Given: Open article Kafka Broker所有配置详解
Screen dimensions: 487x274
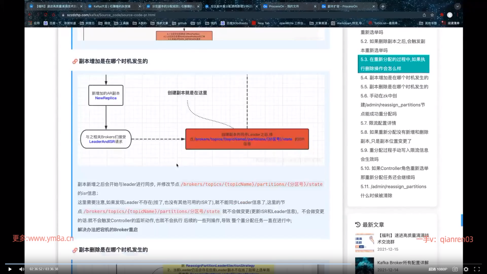Looking at the screenshot, I should (403, 263).
